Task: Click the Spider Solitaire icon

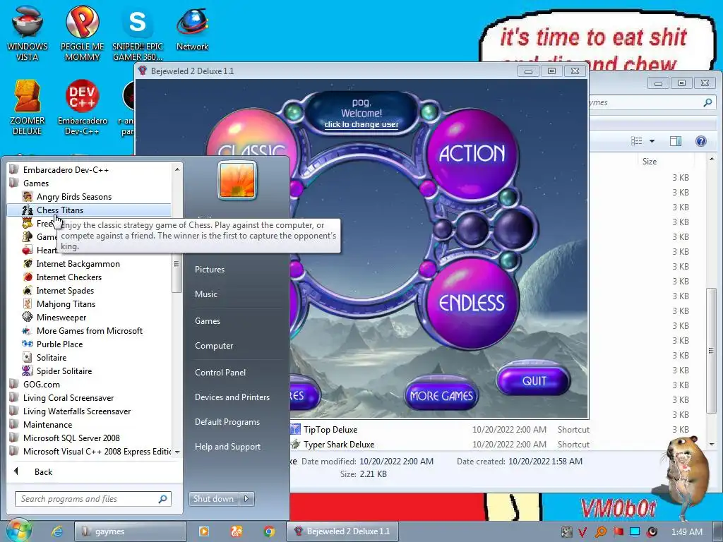Action: pos(28,371)
